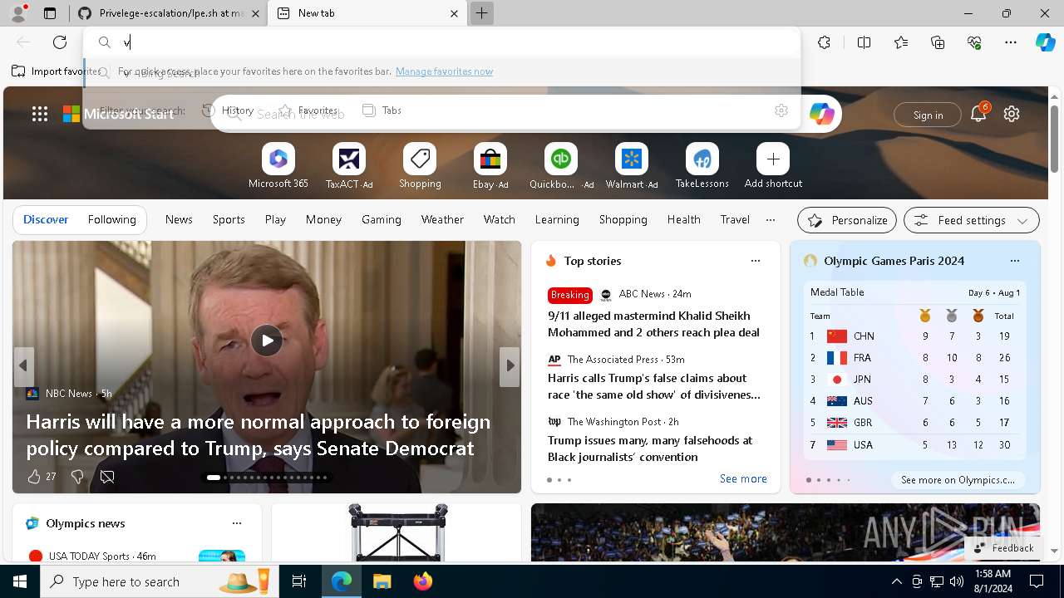Viewport: 1064px width, 598px height.
Task: Like the Harris foreign policy story
Action: tap(34, 477)
